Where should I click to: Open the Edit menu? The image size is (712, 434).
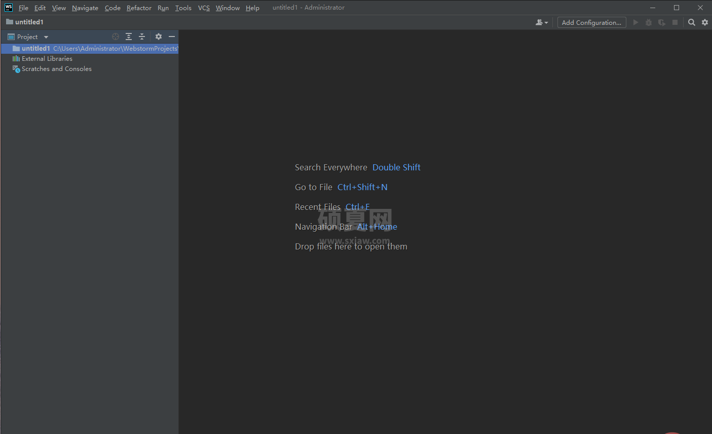tap(40, 8)
